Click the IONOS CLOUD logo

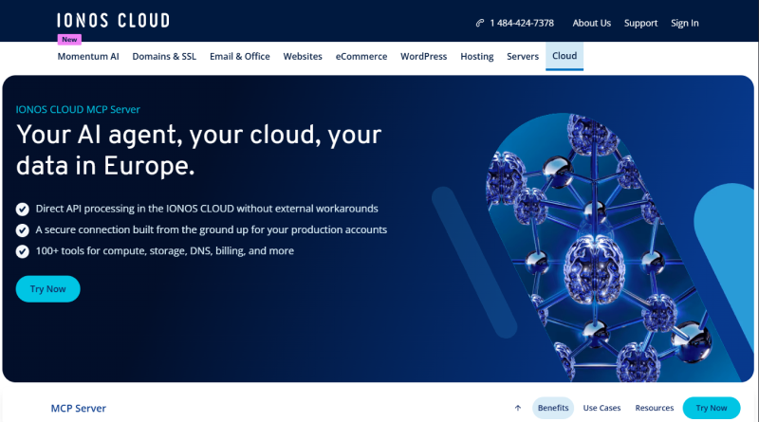click(113, 20)
